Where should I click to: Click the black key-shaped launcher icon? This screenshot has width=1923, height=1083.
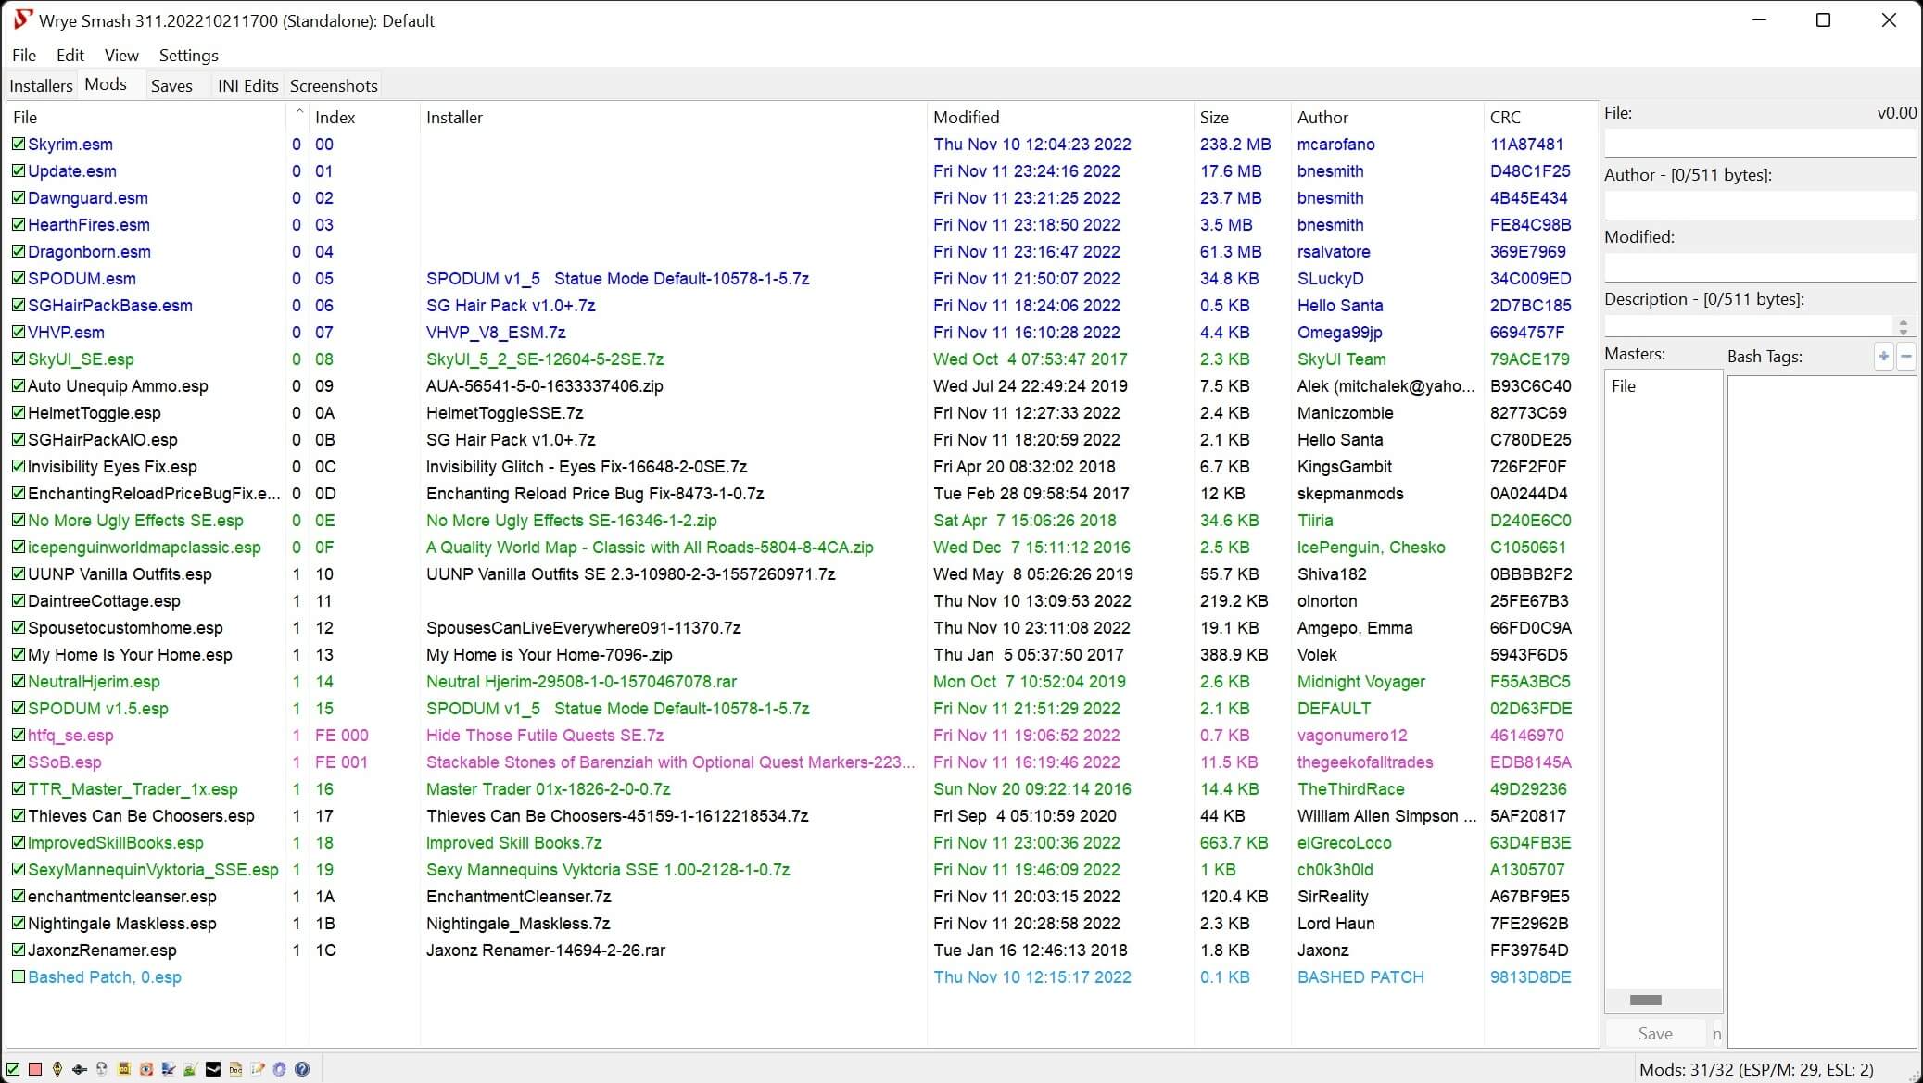click(x=80, y=1069)
